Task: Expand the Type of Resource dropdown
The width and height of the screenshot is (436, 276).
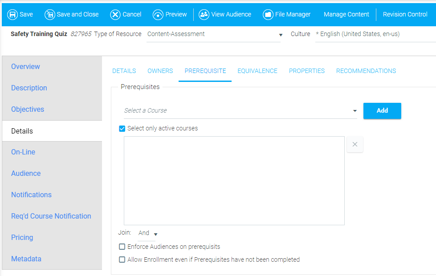Action: (x=214, y=34)
